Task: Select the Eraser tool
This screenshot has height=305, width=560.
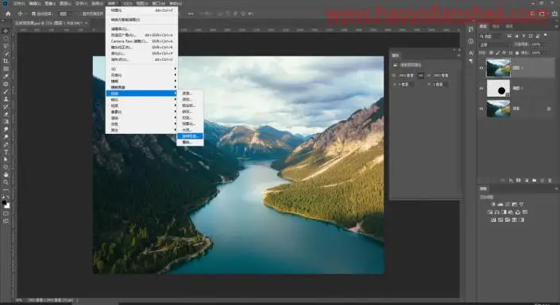Action: click(x=6, y=114)
